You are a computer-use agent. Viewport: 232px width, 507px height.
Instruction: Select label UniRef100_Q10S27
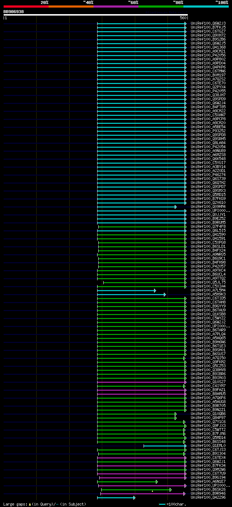(x=208, y=382)
